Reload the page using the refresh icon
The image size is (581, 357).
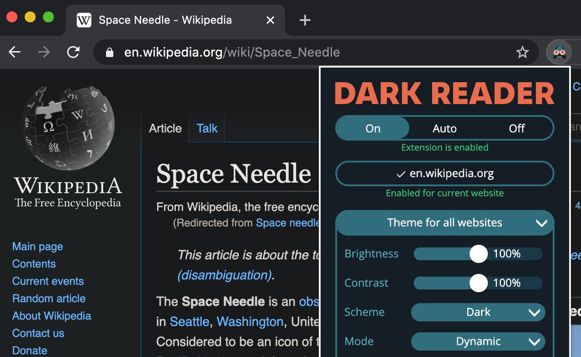[73, 52]
